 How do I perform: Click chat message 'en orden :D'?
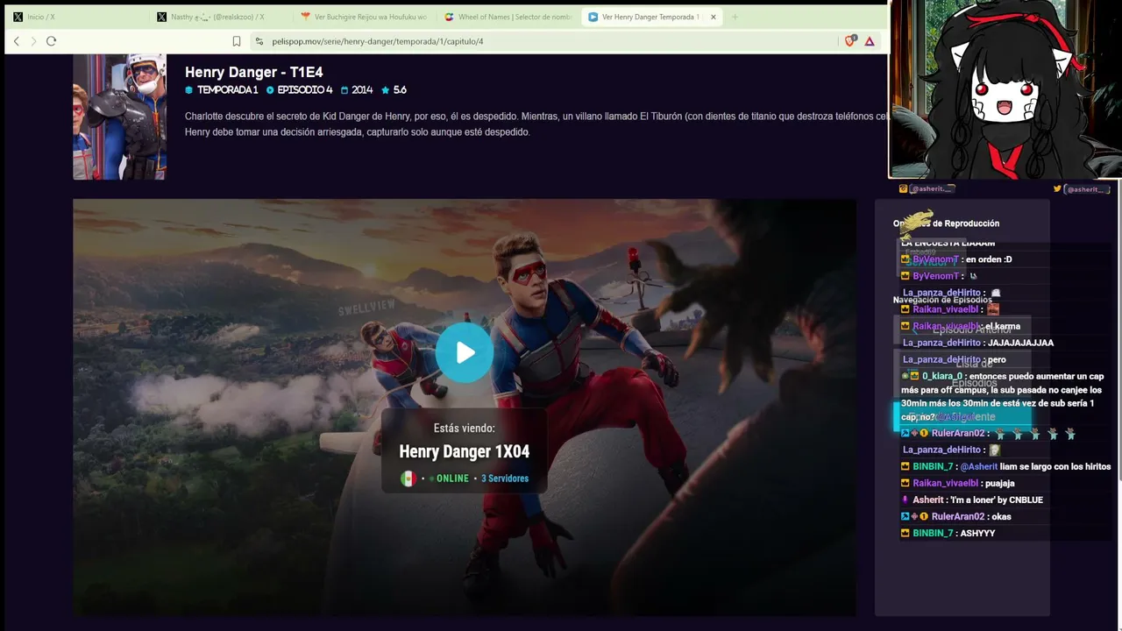coord(989,259)
